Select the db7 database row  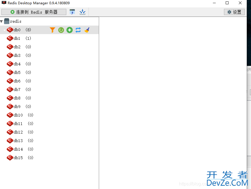(49, 90)
